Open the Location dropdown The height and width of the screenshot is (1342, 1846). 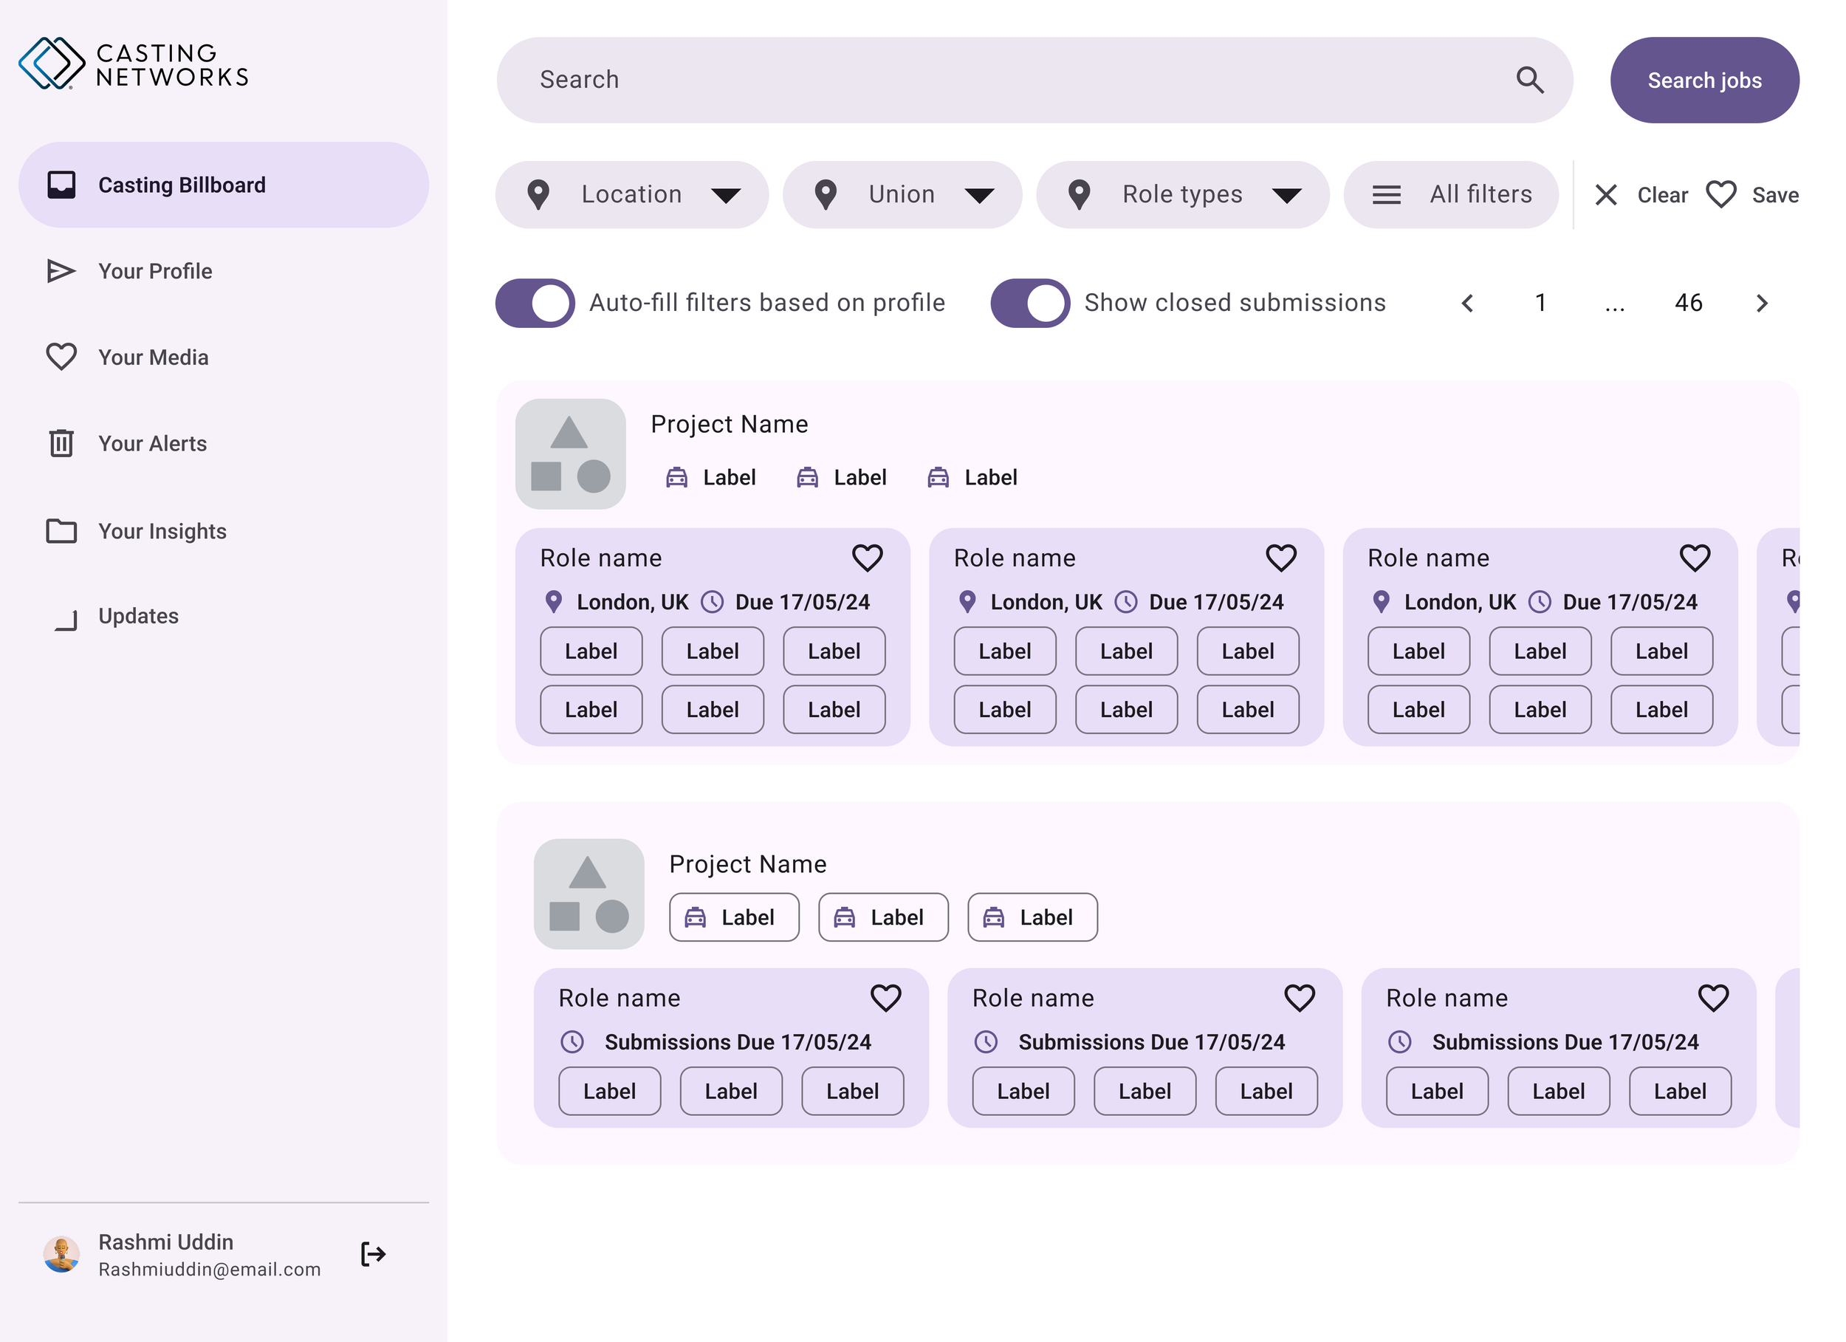coord(631,195)
